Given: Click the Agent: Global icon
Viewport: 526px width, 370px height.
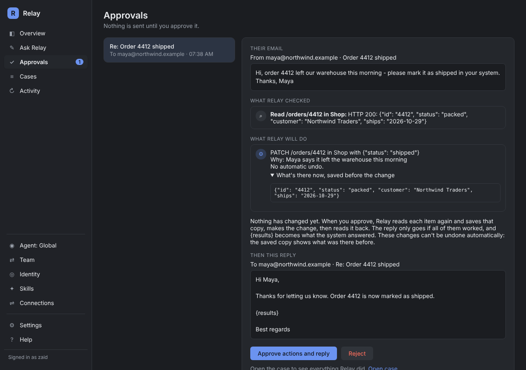Looking at the screenshot, I should [12, 245].
